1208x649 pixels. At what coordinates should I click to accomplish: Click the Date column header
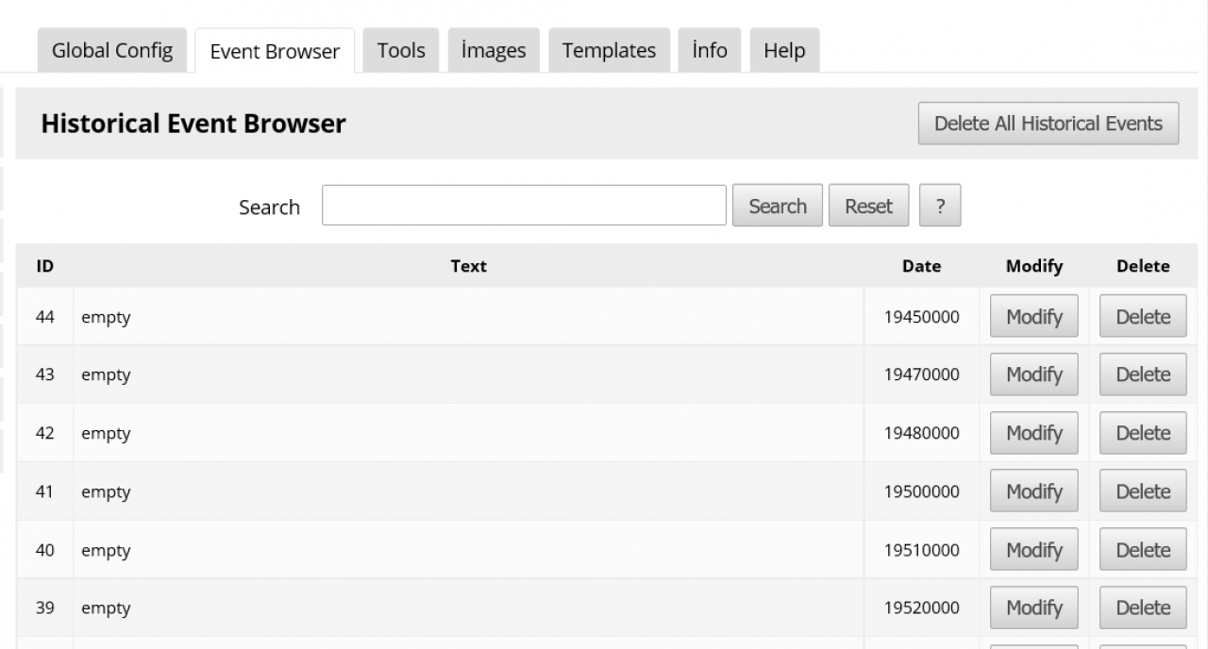click(921, 266)
